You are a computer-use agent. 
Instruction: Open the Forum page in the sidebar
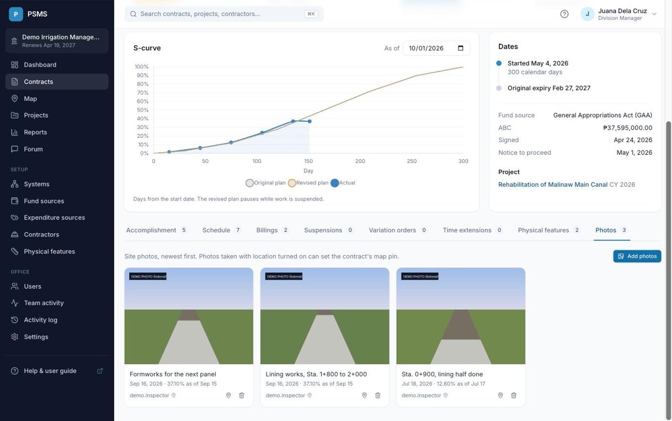[x=57, y=149]
